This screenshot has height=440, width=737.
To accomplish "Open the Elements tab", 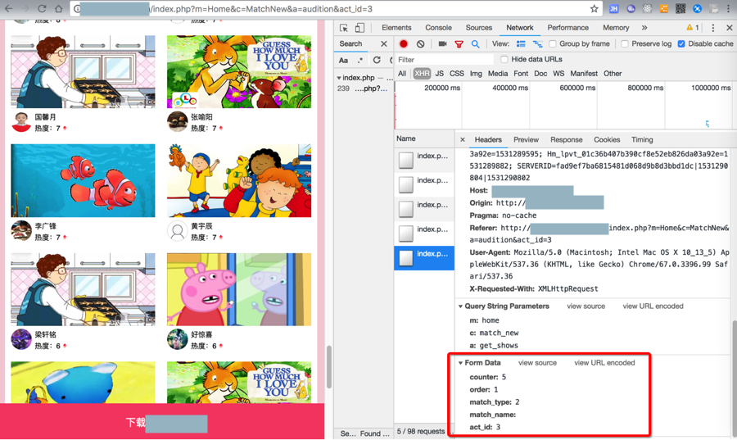I will (396, 28).
